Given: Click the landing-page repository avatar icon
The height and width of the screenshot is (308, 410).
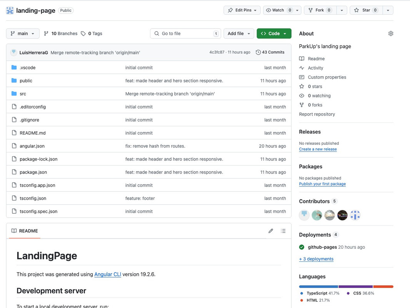Looking at the screenshot, I should click(10, 10).
